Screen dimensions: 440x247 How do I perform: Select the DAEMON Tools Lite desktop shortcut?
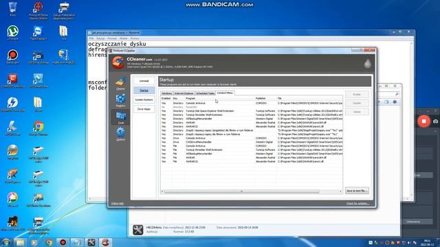12,104
